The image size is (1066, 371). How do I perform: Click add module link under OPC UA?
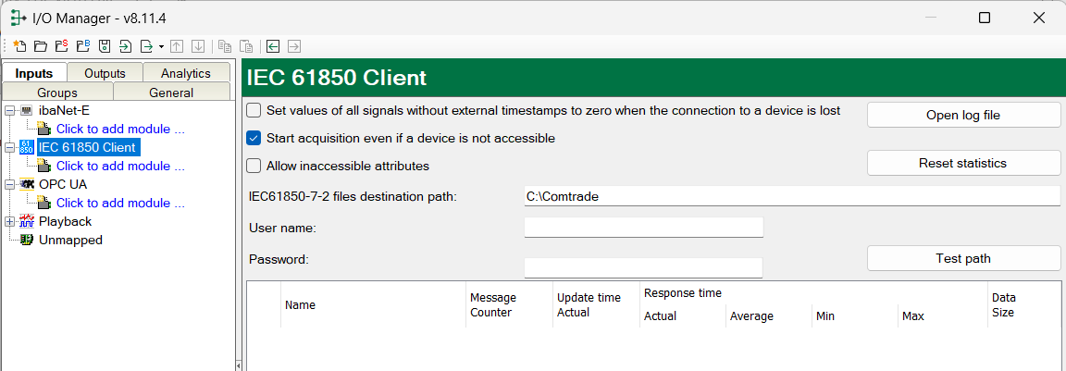(x=120, y=203)
